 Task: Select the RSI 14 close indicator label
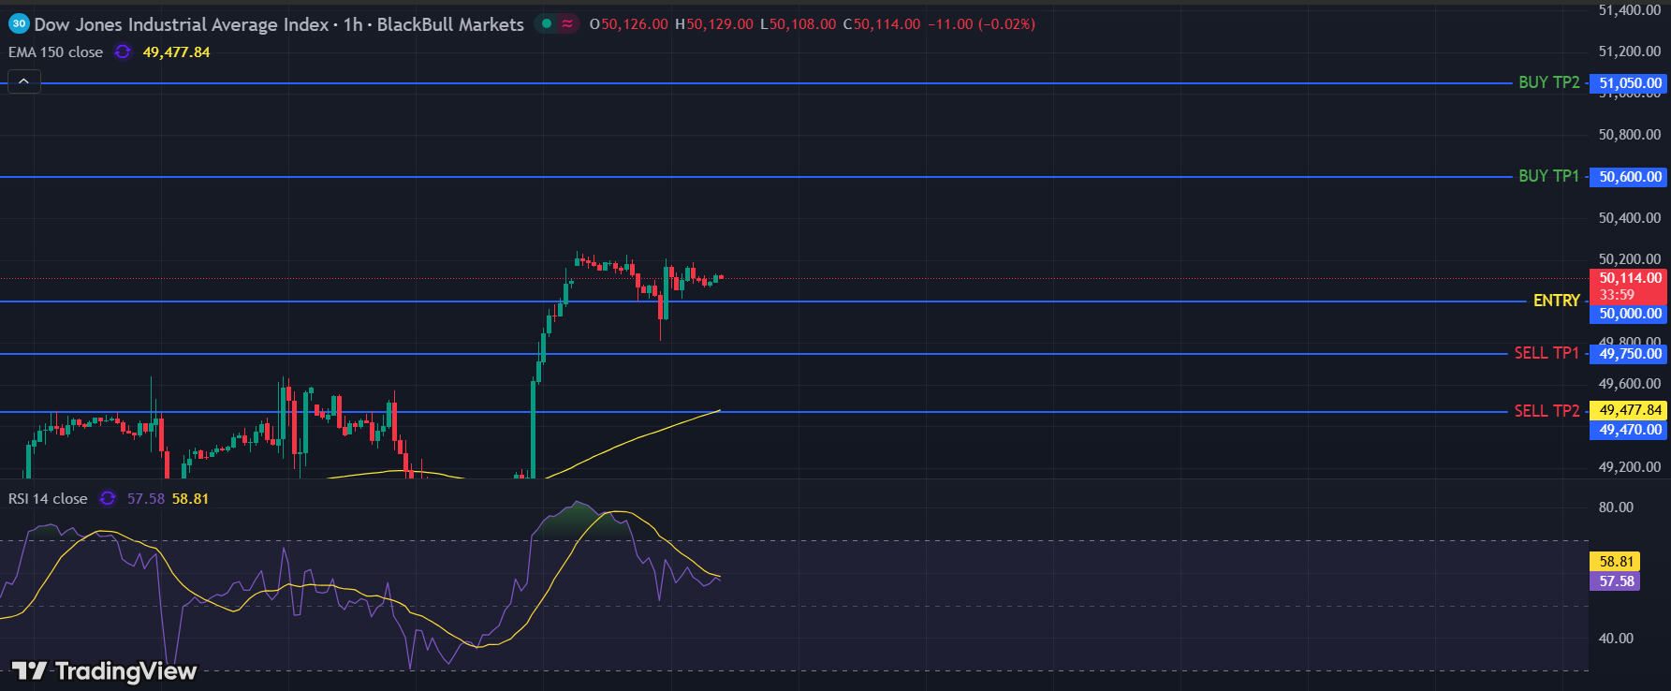point(48,499)
